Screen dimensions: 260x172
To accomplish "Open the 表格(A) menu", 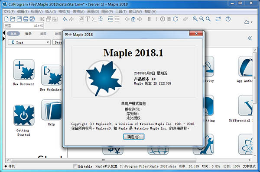I will point(78,12).
